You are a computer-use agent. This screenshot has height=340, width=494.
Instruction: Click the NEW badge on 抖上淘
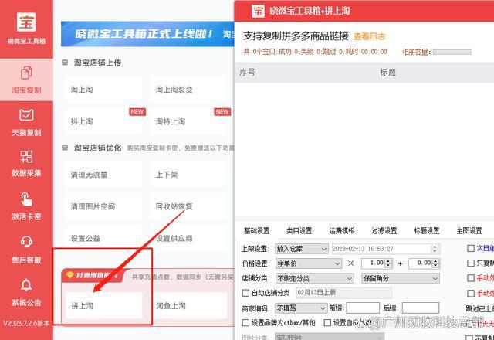(x=137, y=111)
